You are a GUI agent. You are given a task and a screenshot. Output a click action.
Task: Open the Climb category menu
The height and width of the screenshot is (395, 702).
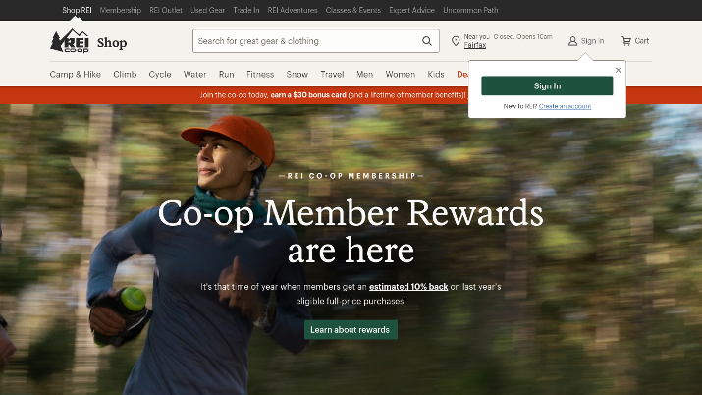125,75
